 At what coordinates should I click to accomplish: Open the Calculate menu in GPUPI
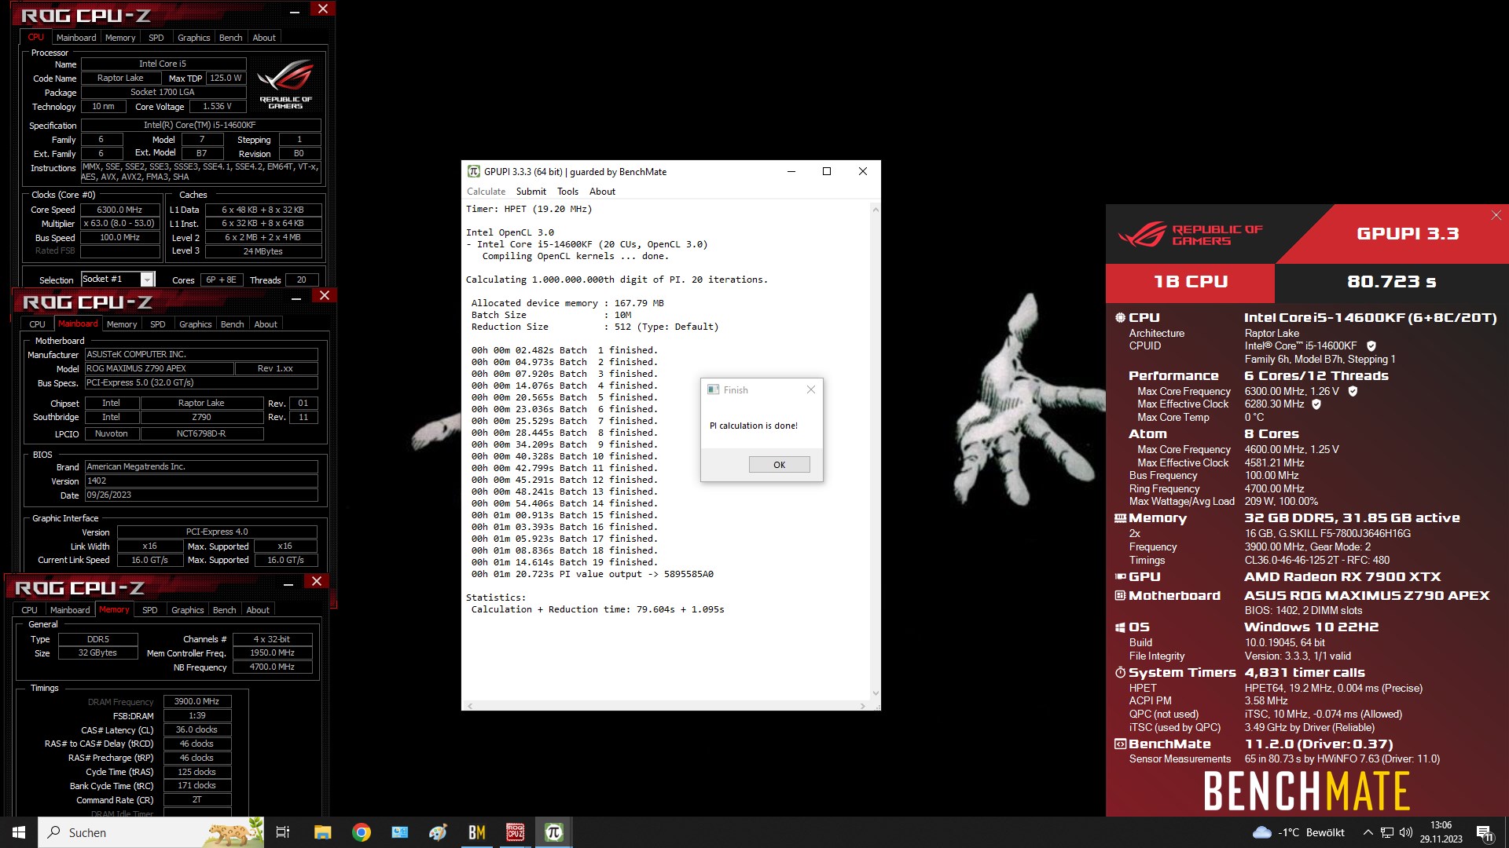(486, 192)
